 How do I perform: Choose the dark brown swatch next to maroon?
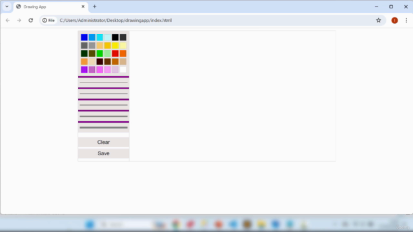point(108,62)
